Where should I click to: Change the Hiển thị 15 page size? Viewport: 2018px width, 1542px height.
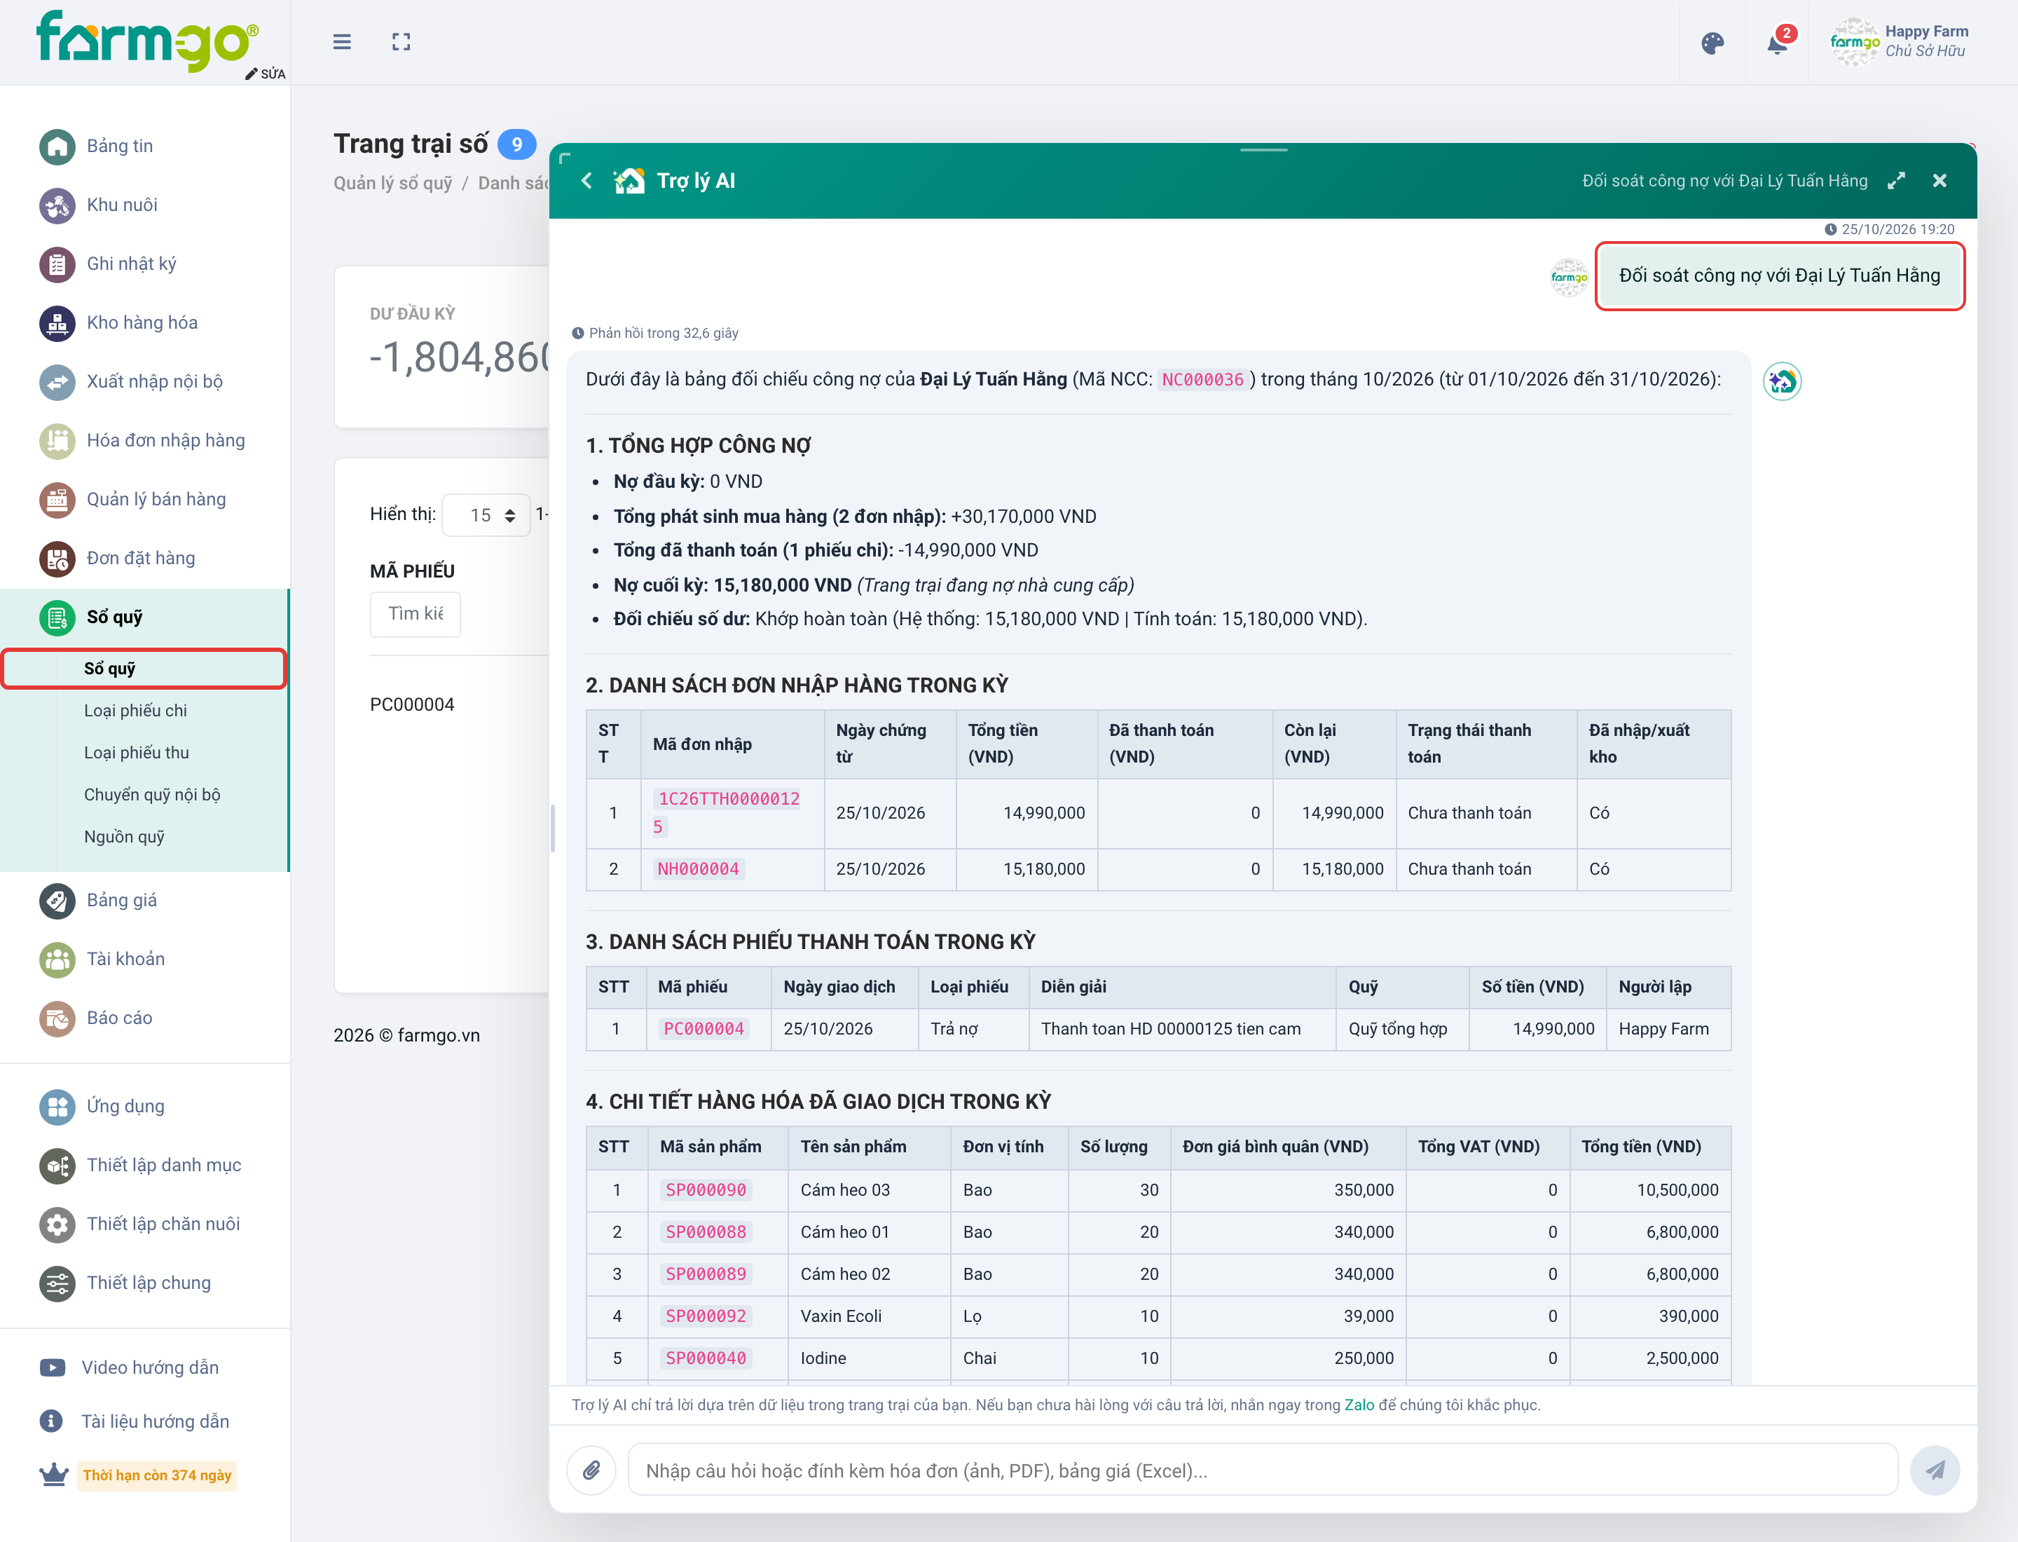(486, 515)
